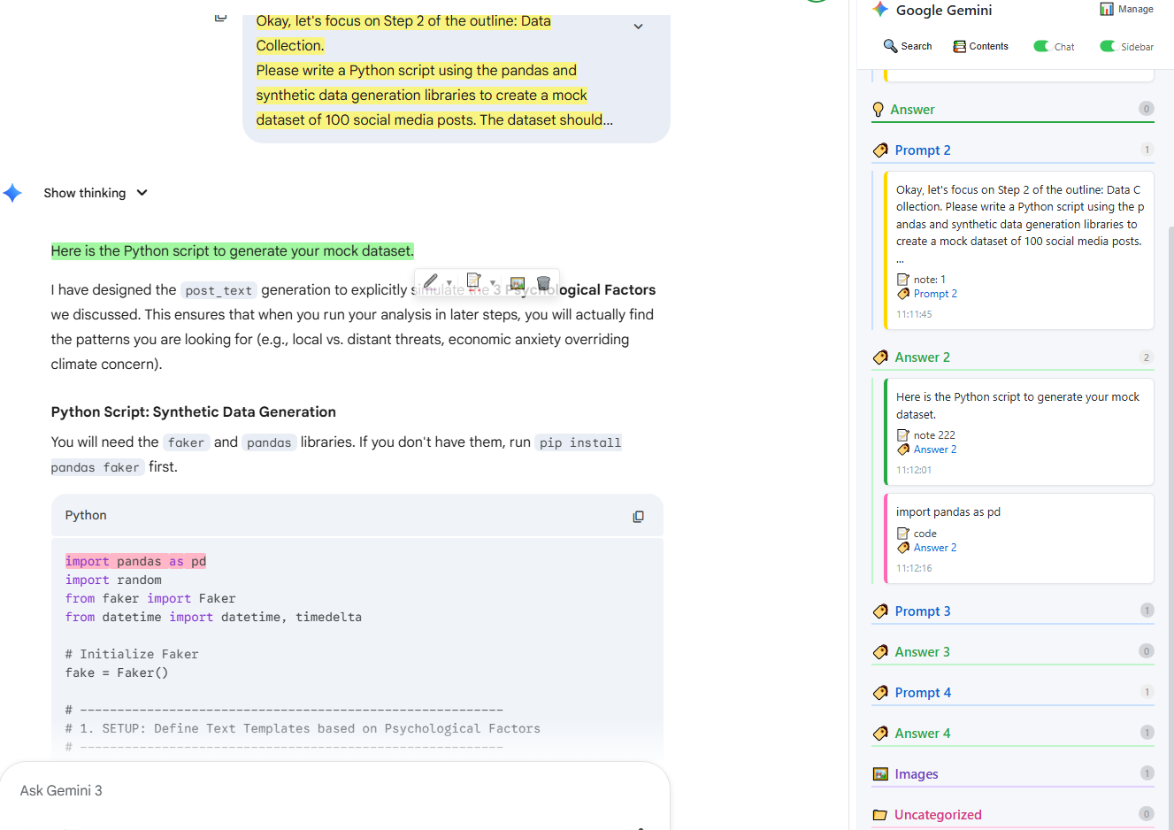Click the Search magnifier icon in sidebar
The height and width of the screenshot is (830, 1174).
click(x=890, y=46)
